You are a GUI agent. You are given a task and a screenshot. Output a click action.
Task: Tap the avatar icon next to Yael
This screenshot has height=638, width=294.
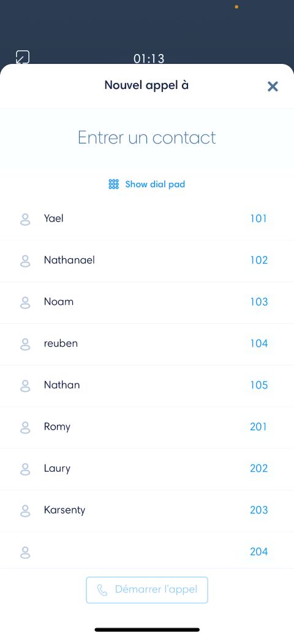click(25, 220)
